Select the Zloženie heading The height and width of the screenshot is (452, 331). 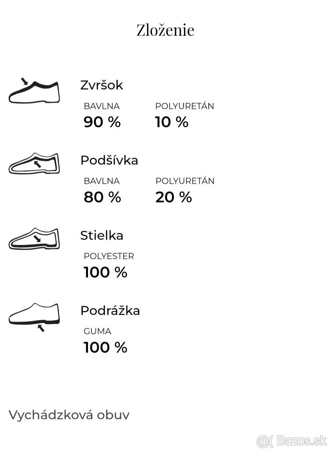165,30
